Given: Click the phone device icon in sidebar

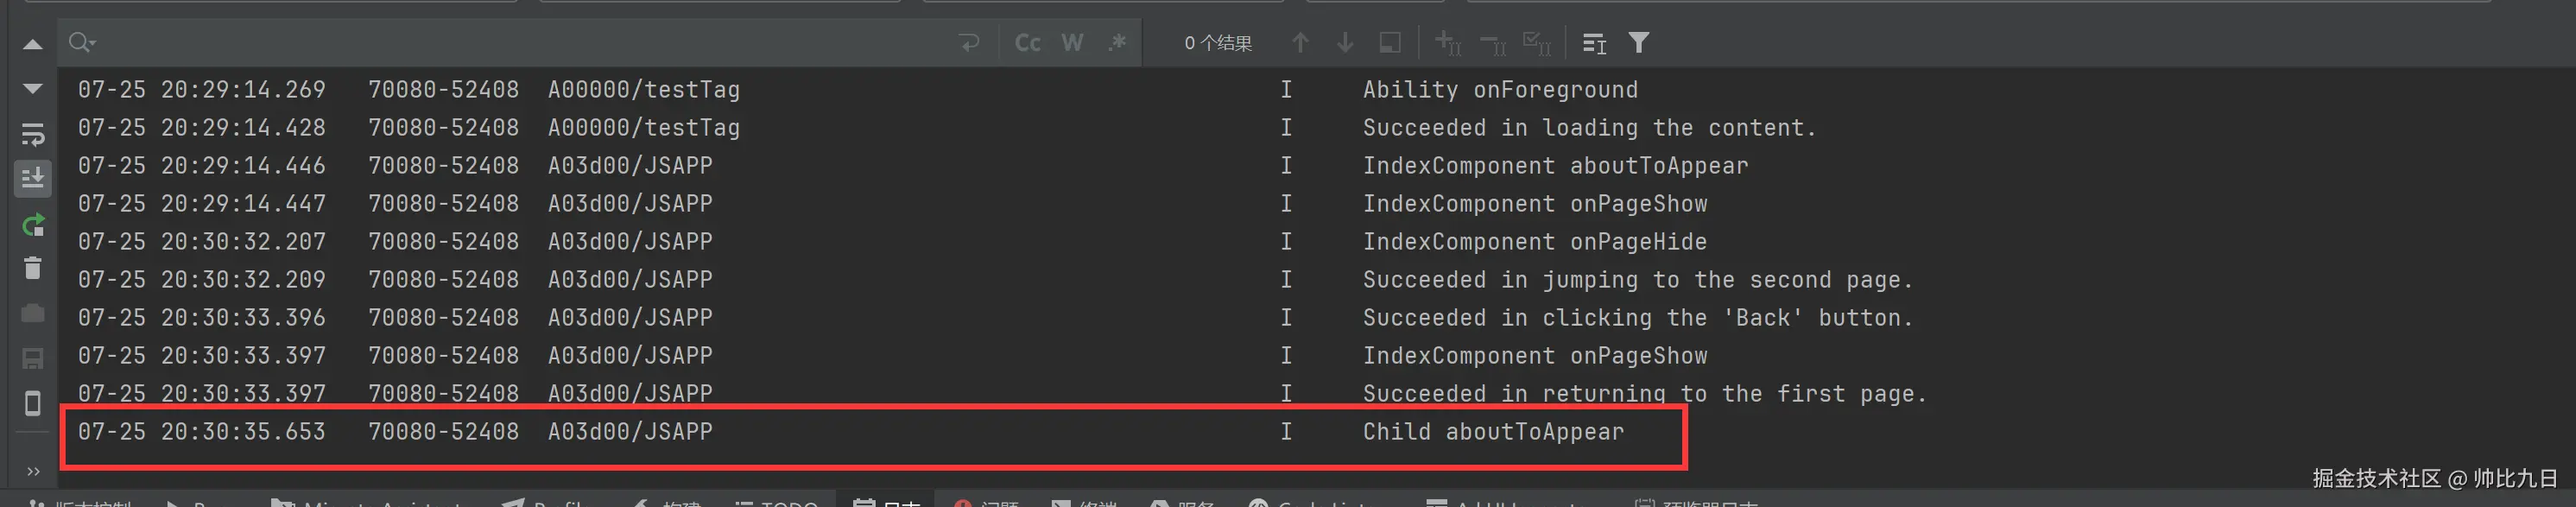Looking at the screenshot, I should [32, 403].
